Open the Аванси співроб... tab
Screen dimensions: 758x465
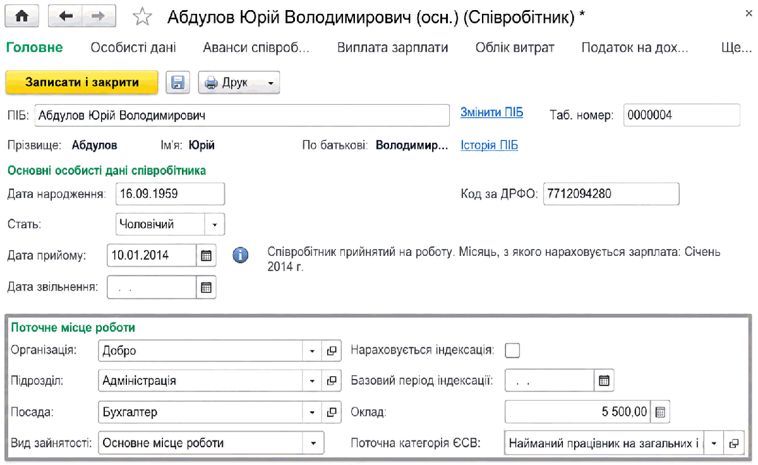tap(256, 47)
